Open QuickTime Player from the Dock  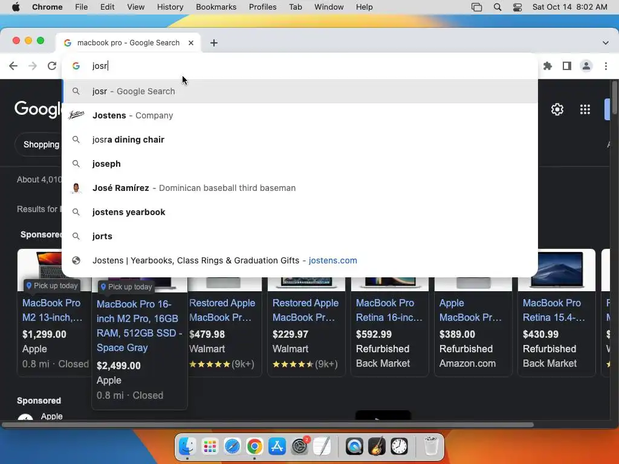(x=354, y=446)
